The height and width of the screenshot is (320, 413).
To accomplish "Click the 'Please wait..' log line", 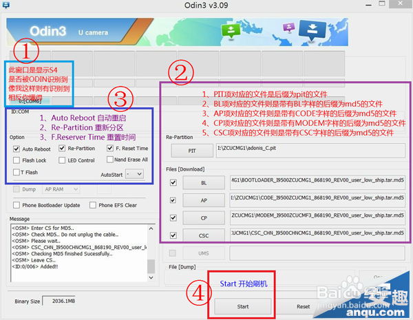I will [x=36, y=241].
